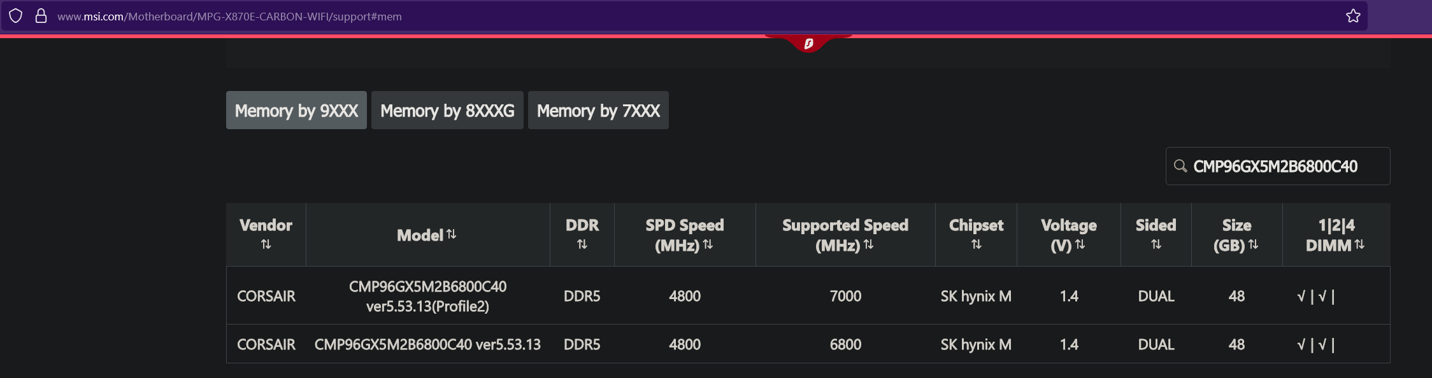Click the padlock site security icon
This screenshot has width=1432, height=378.
[41, 16]
